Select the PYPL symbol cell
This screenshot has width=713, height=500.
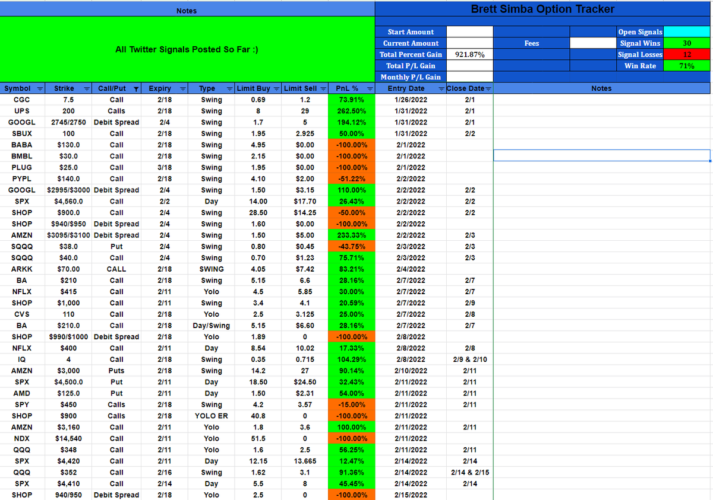[x=22, y=179]
